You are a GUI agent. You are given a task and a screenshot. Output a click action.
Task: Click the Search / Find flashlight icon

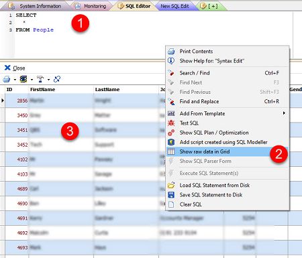(x=171, y=73)
